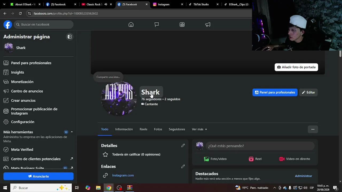Open the Ads megaphone icon in top navigation
This screenshot has width=342, height=192.
(x=208, y=25)
